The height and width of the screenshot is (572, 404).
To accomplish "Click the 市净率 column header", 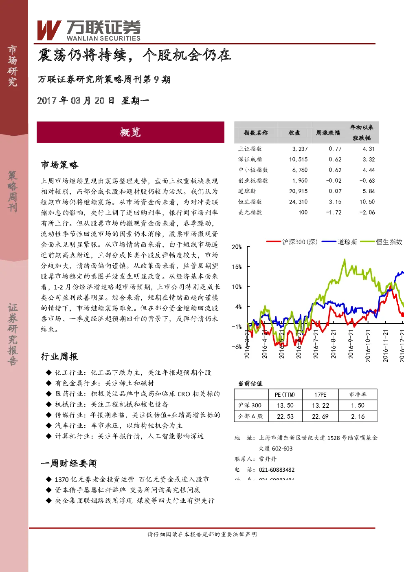I will 358,395.
